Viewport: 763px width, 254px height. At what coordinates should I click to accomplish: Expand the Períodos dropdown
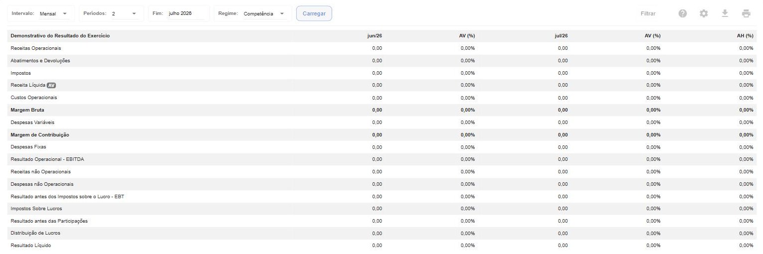[x=111, y=13]
